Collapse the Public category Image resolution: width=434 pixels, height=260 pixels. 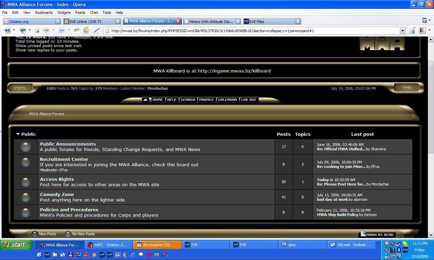[18, 134]
